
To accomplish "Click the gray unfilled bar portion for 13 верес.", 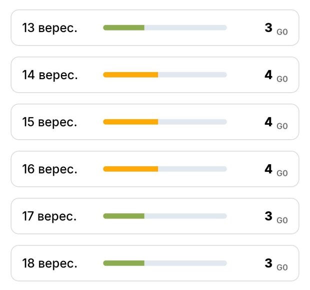I will 185,28.
